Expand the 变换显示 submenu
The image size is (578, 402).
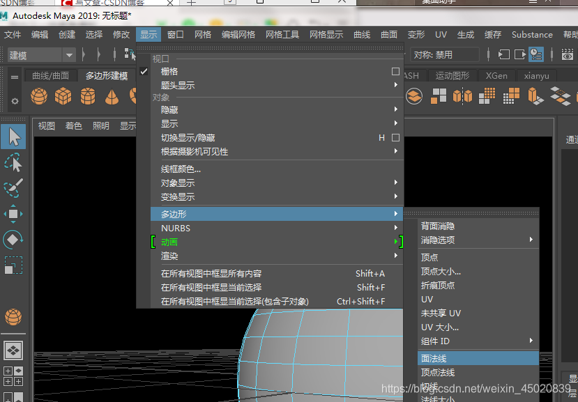(x=277, y=196)
